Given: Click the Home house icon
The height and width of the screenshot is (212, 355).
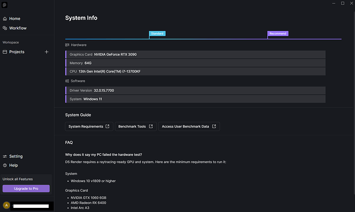Looking at the screenshot, I should tap(5, 19).
